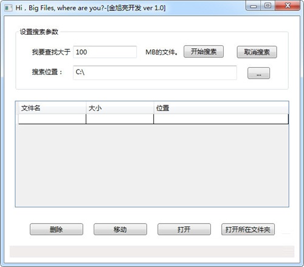The width and height of the screenshot is (304, 267).
Task: Open folder browser via ... button
Action: (x=258, y=73)
